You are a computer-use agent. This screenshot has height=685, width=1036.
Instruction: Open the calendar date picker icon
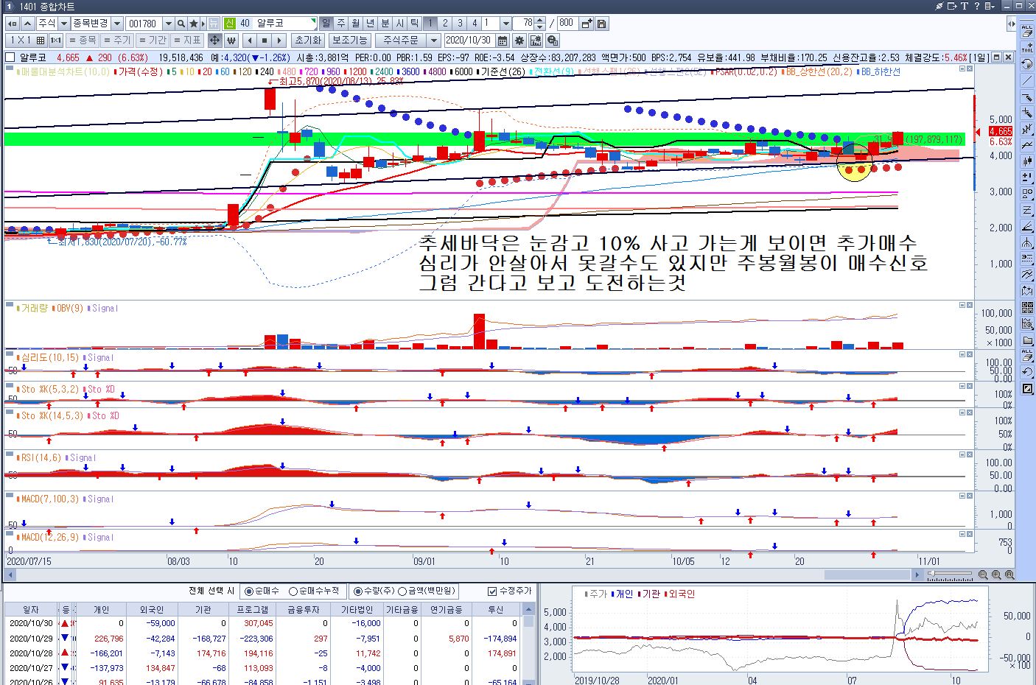point(503,41)
